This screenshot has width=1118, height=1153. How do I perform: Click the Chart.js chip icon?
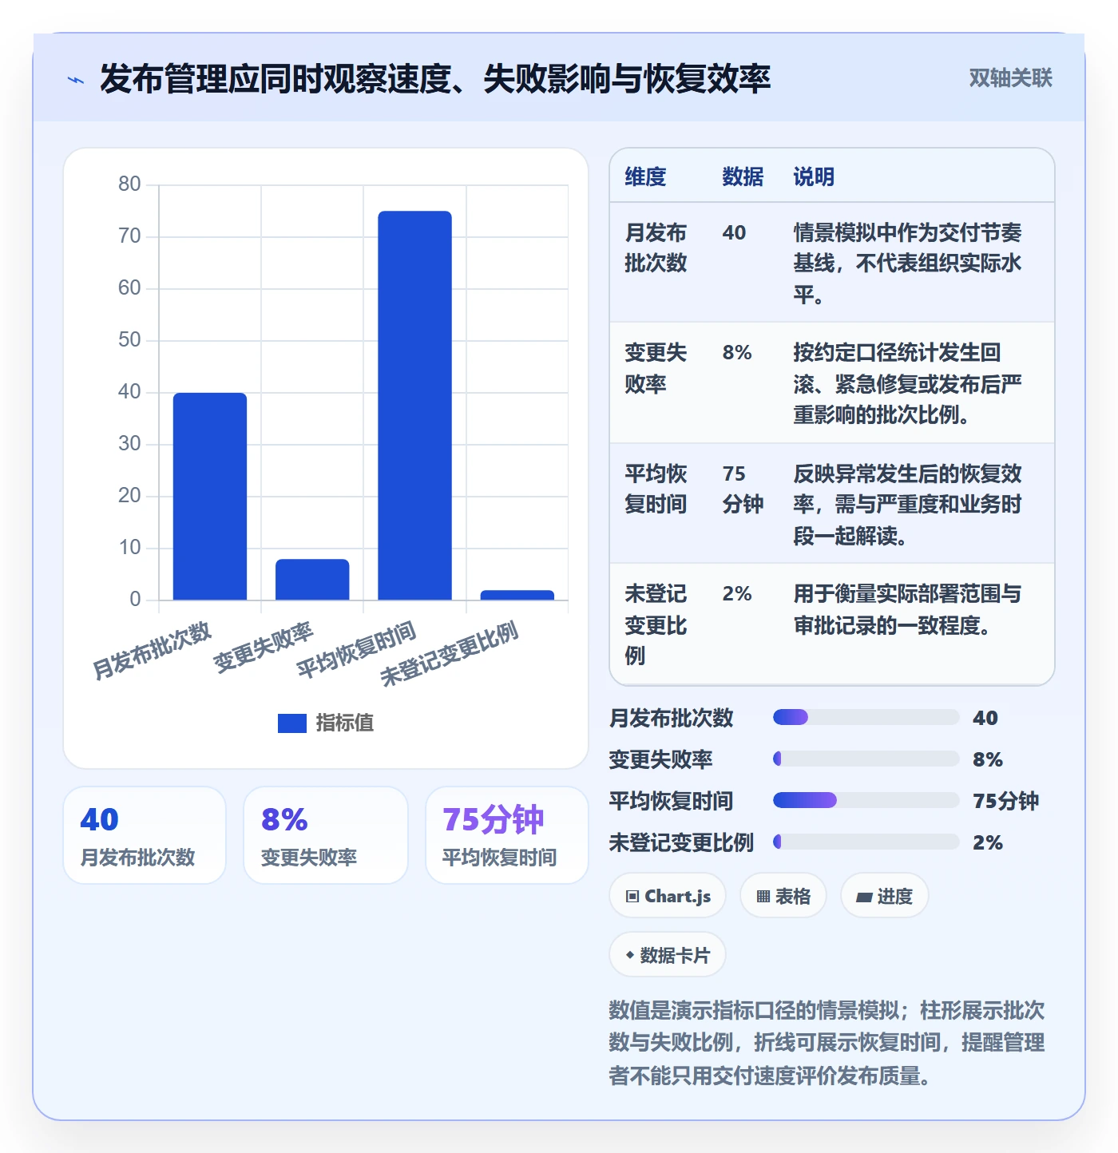point(632,897)
